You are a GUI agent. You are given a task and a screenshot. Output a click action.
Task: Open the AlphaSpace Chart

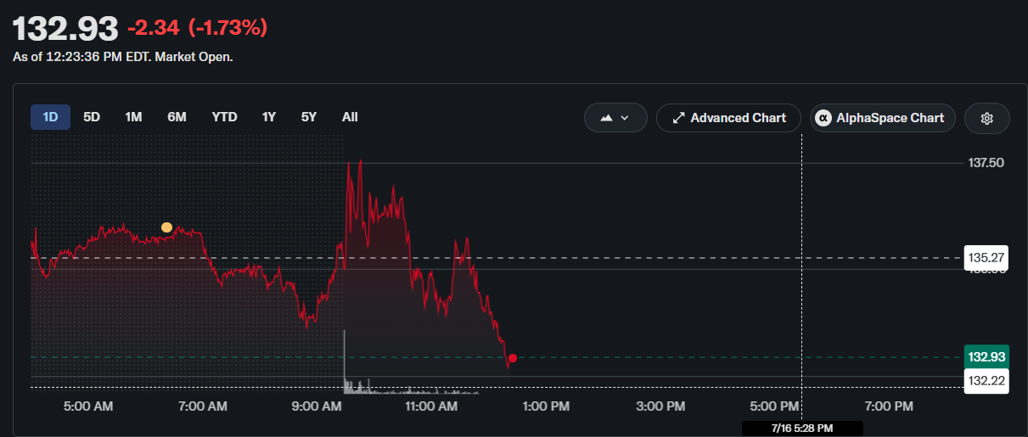point(883,118)
